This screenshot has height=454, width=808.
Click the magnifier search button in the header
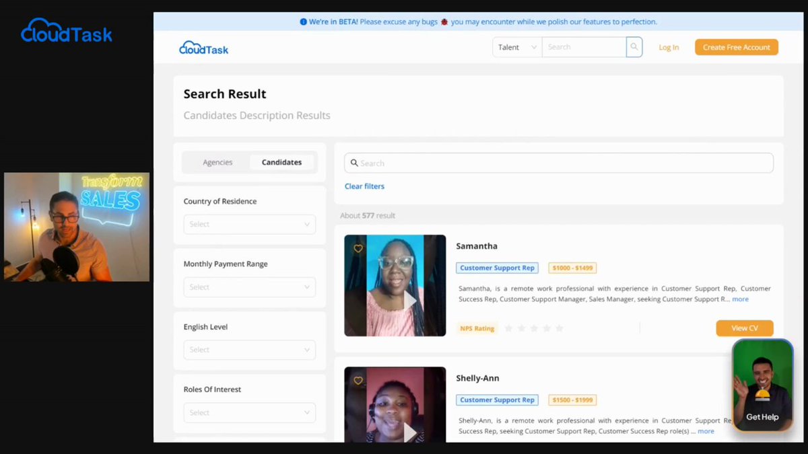pyautogui.click(x=634, y=47)
